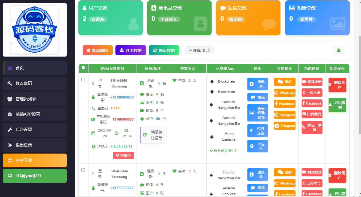
Task: Click the 刷新数据 refresh button
Action: 164,50
